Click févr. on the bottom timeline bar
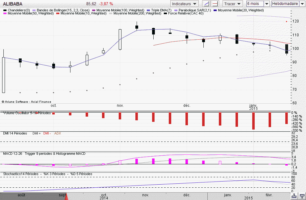This screenshot has height=200, width=306. pyautogui.click(x=269, y=195)
